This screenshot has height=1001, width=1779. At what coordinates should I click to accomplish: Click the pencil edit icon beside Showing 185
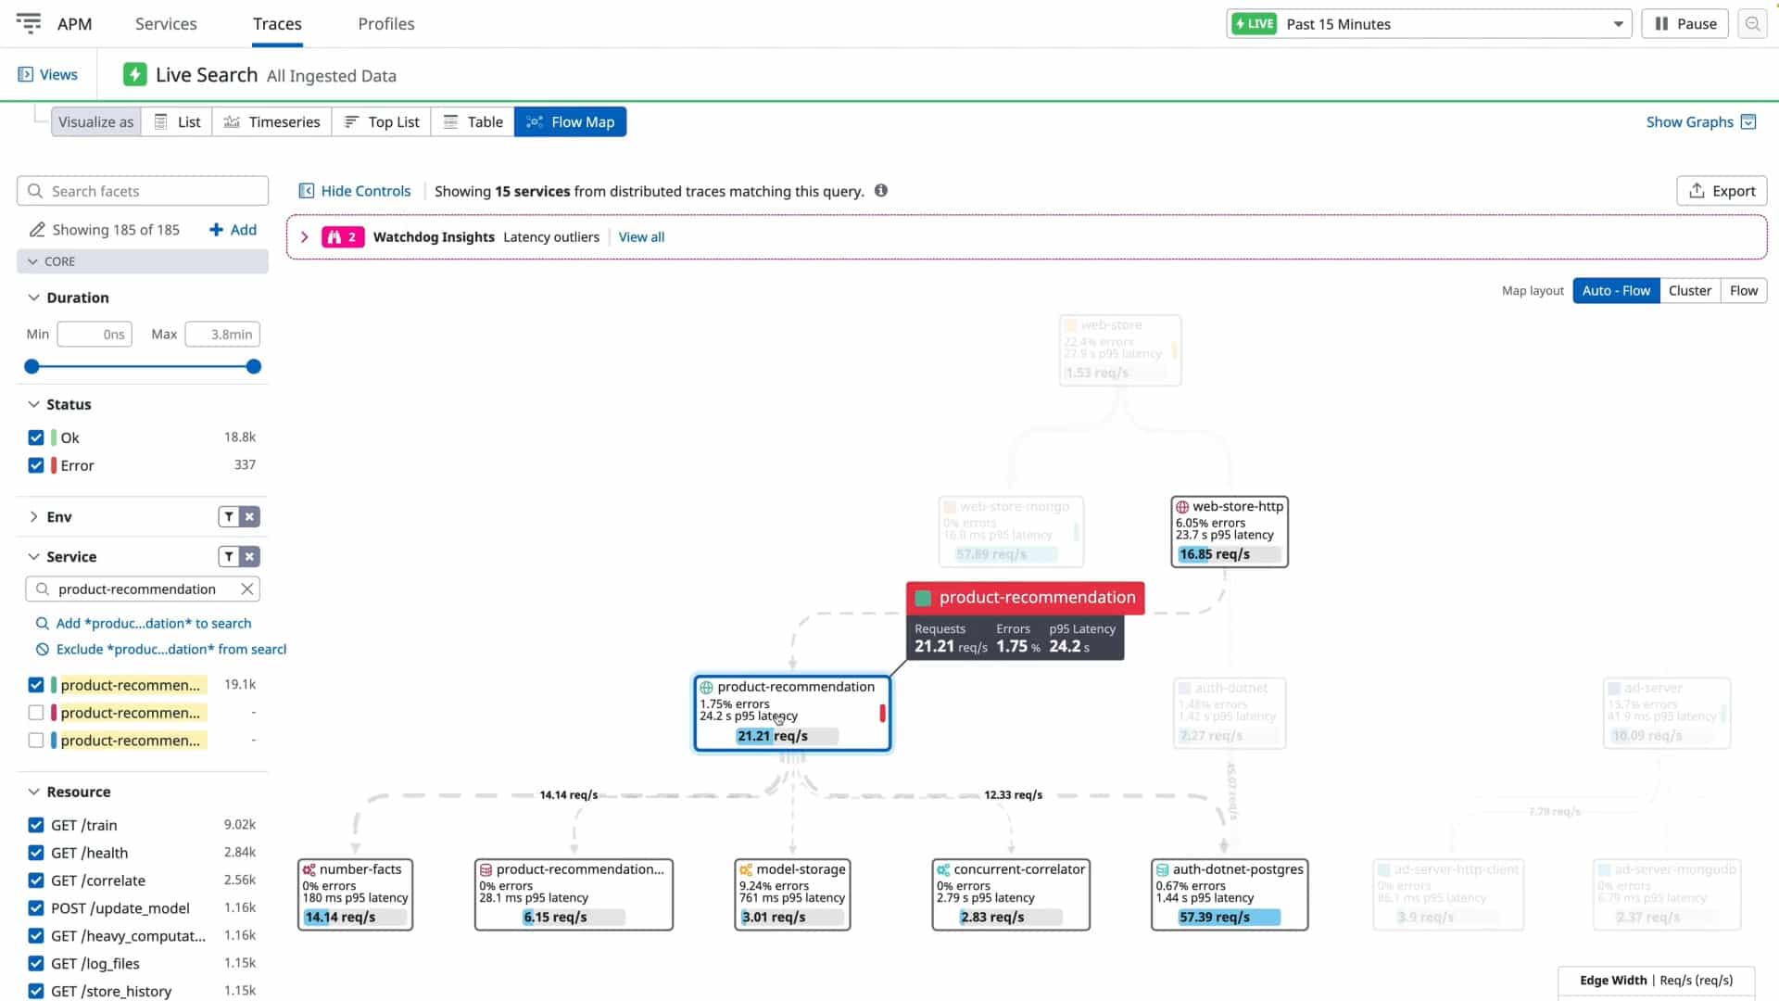[37, 230]
